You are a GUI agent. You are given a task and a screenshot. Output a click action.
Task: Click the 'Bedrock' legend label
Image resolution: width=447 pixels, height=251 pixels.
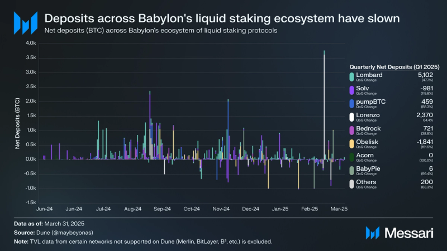pos(368,128)
